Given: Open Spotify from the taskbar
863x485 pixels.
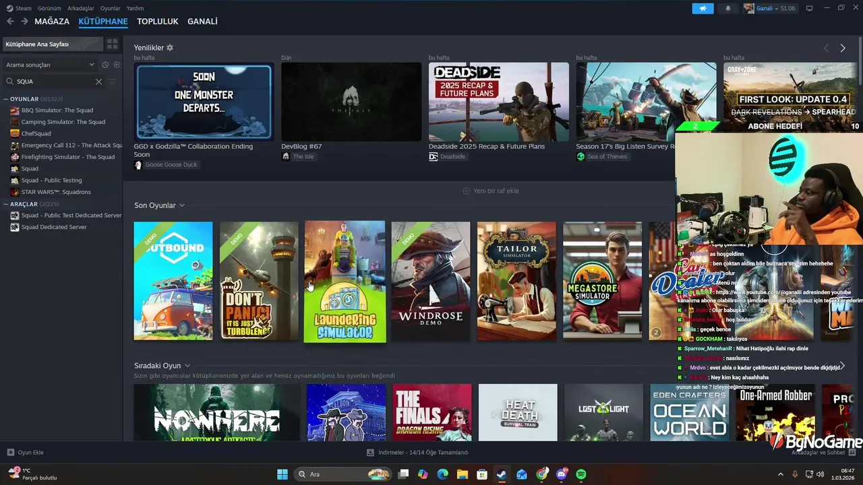Looking at the screenshot, I should 581,474.
